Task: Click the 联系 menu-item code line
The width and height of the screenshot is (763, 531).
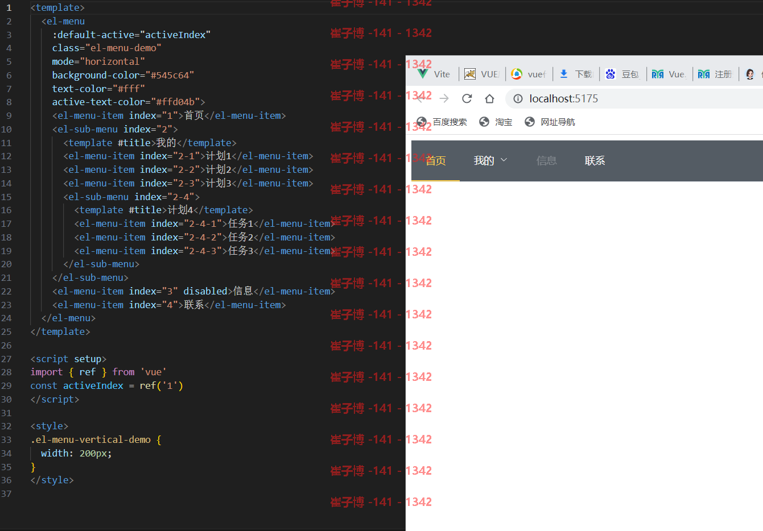Action: (169, 305)
